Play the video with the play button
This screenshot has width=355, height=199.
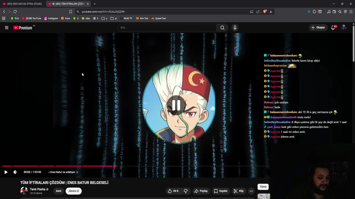(6, 172)
